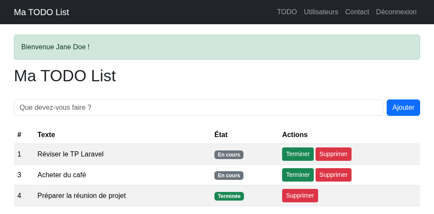Select the 'Réviser le TP Laravel' text

(x=70, y=154)
